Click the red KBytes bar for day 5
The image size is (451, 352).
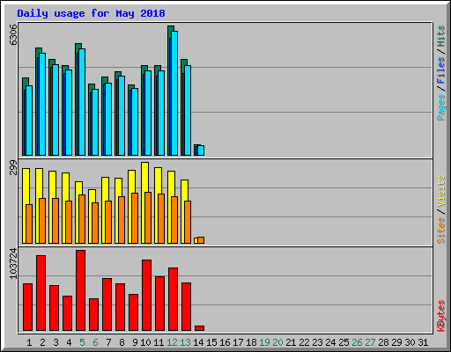[x=81, y=290]
